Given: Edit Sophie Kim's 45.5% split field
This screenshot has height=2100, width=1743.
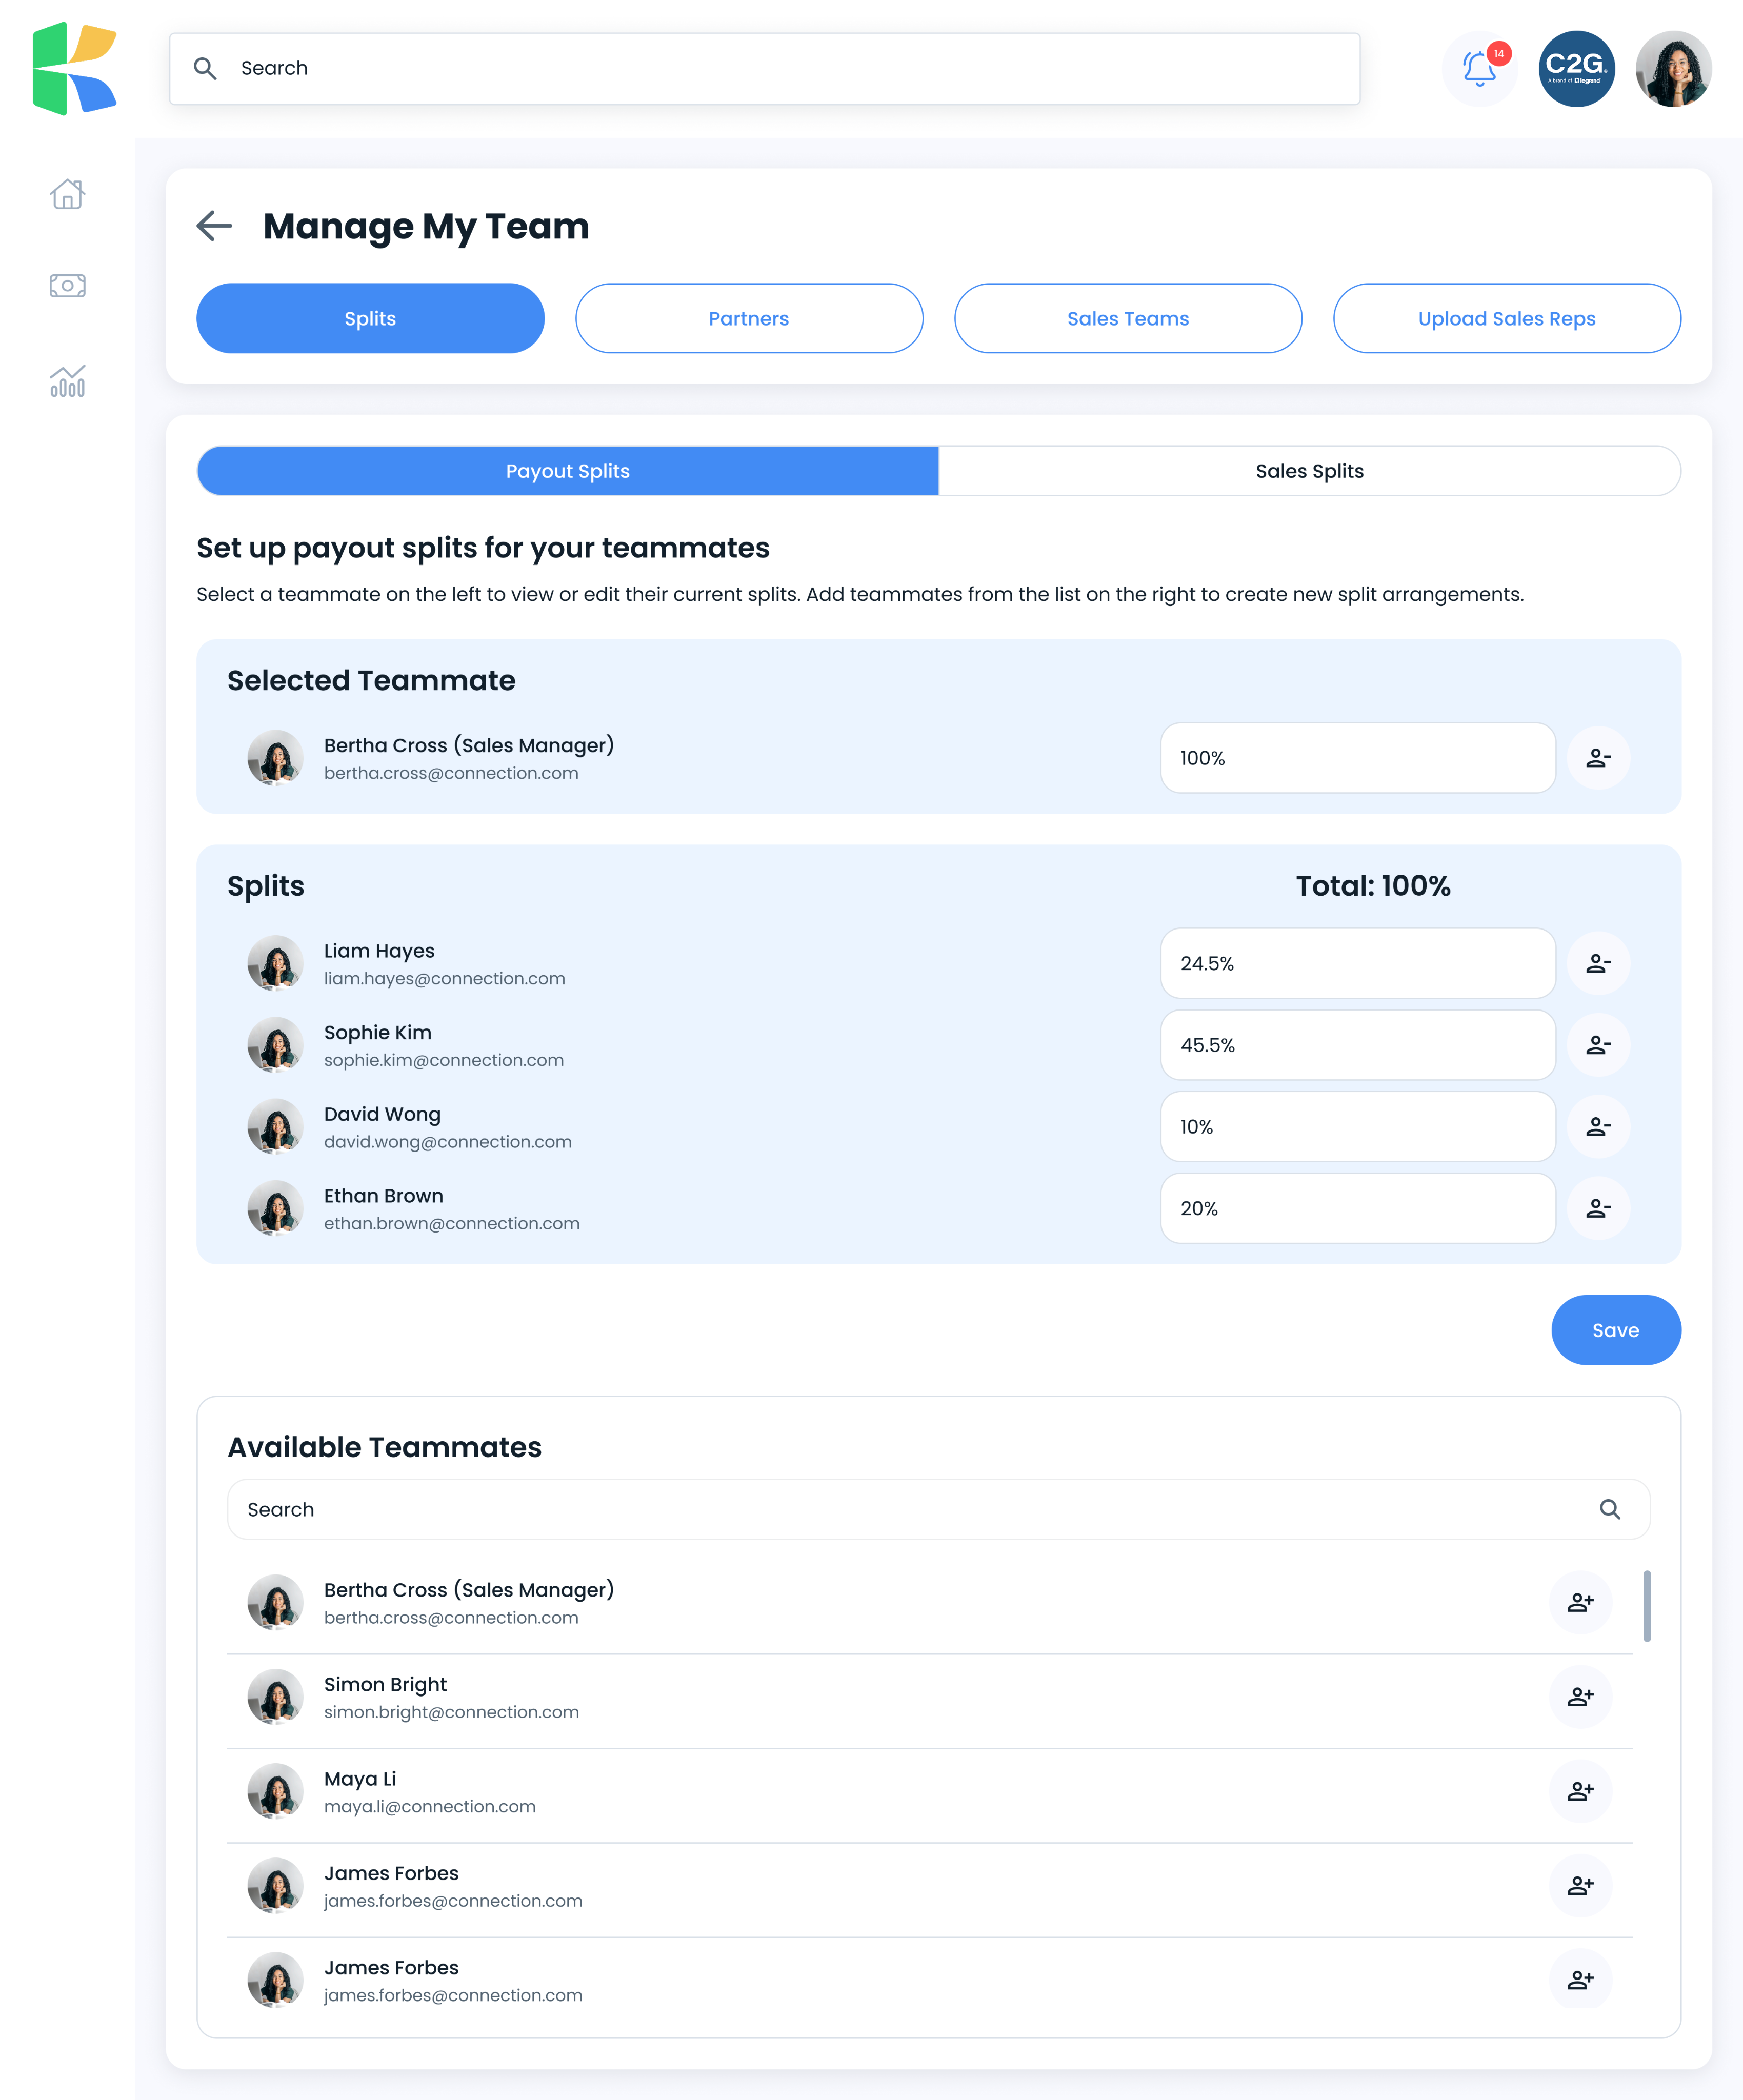Looking at the screenshot, I should tap(1357, 1045).
